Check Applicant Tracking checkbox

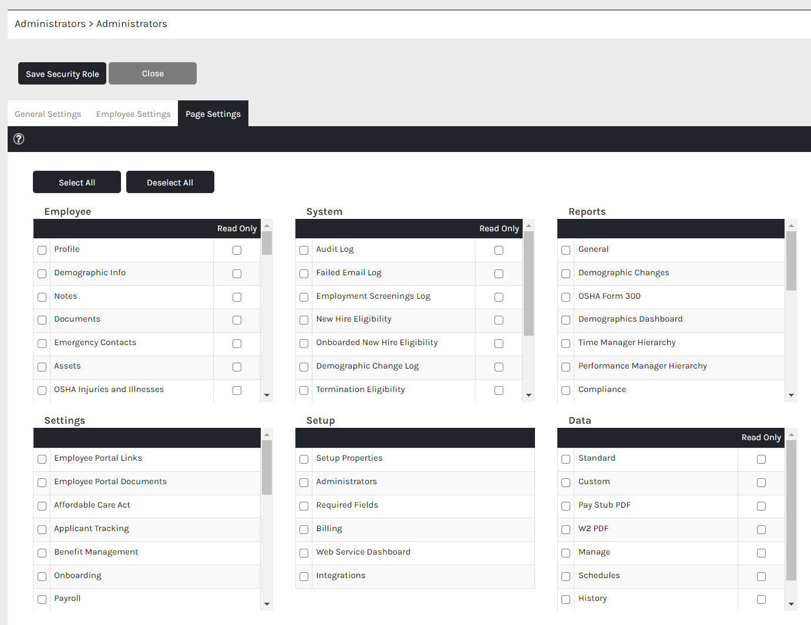[42, 529]
